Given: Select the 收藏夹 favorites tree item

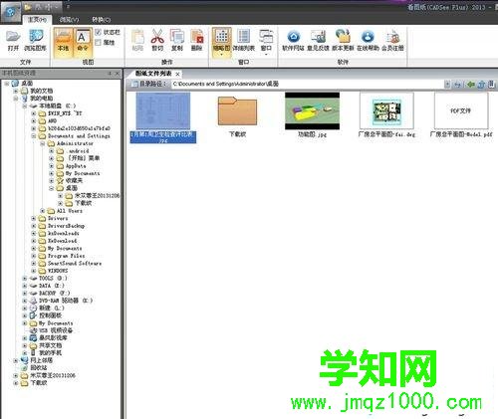Looking at the screenshot, I should 74,181.
